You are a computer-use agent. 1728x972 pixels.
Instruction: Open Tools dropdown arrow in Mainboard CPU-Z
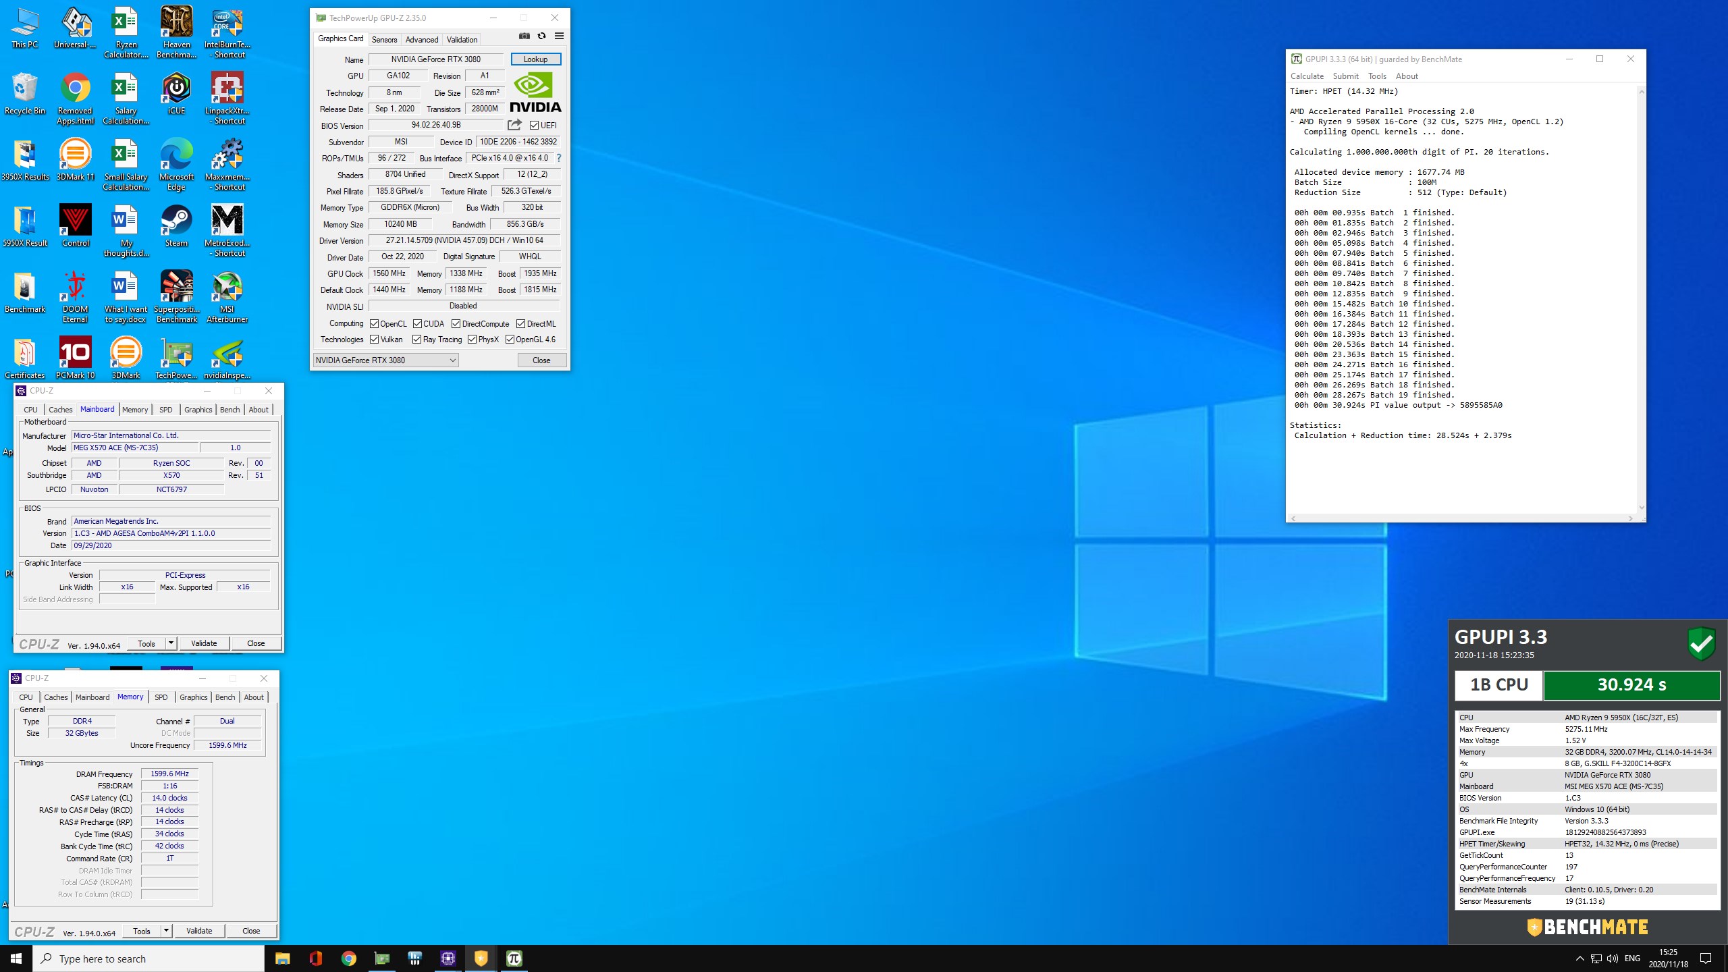tap(171, 643)
